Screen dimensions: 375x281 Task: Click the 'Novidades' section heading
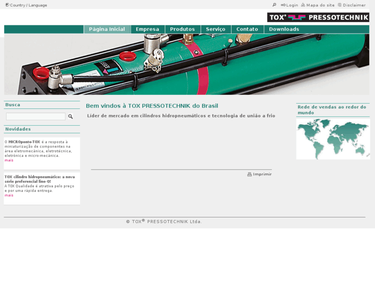click(x=18, y=129)
